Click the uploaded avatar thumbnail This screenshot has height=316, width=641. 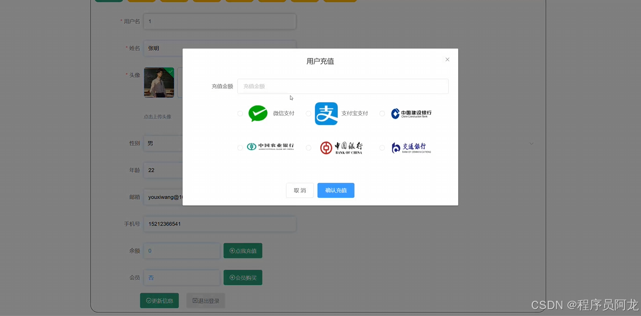pos(159,82)
